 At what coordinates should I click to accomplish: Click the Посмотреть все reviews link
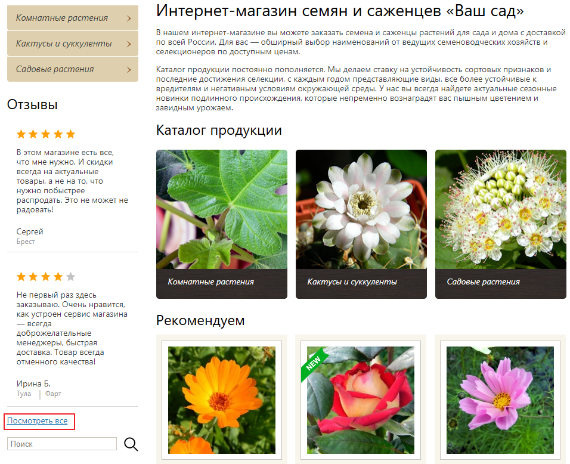click(x=38, y=421)
